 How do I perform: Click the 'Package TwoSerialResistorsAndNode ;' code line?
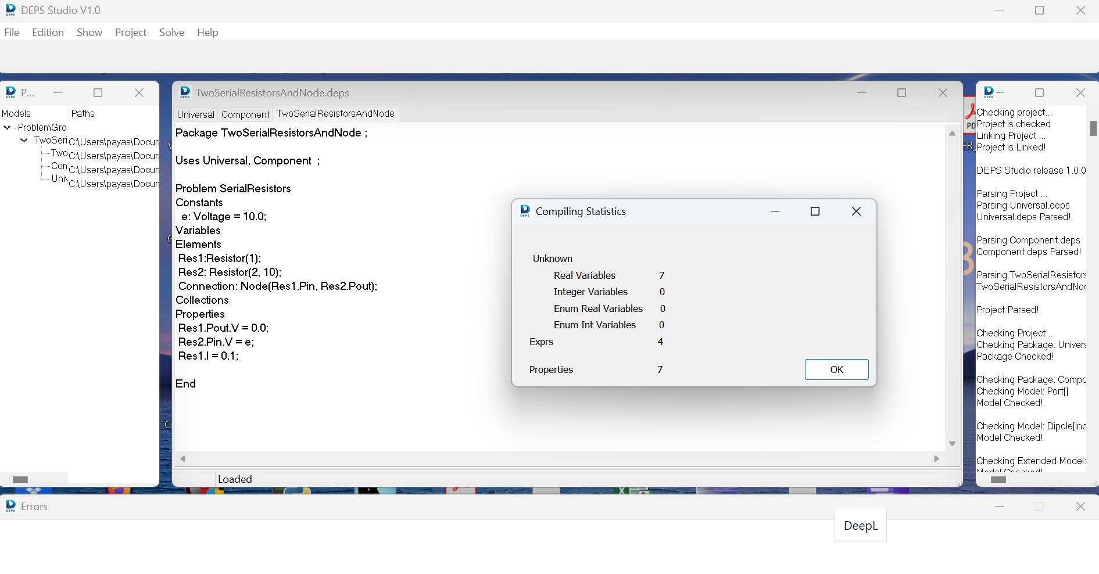click(271, 133)
